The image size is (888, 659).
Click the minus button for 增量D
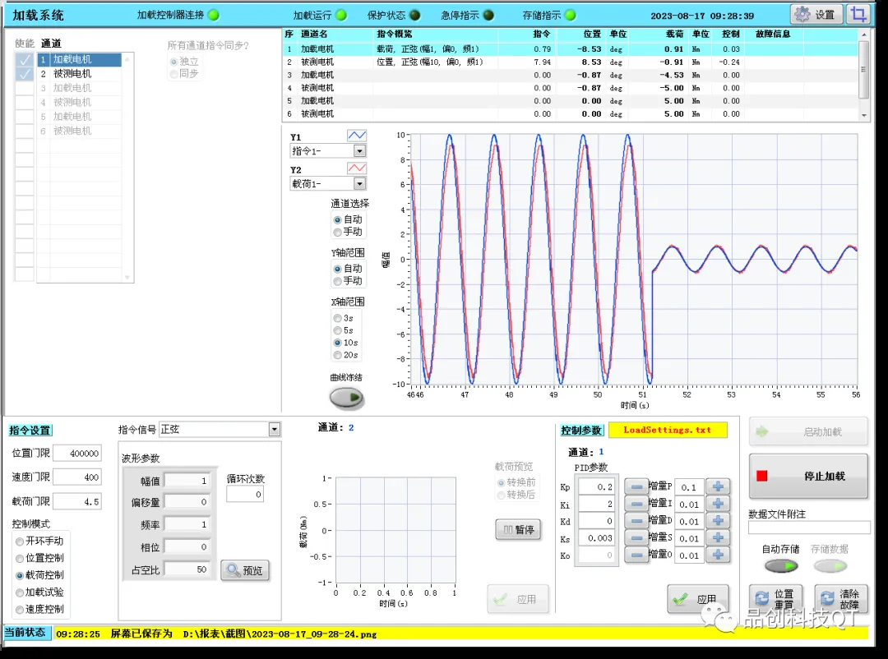point(636,521)
